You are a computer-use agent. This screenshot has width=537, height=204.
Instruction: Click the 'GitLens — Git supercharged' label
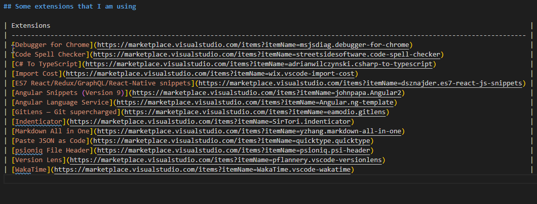(x=66, y=112)
